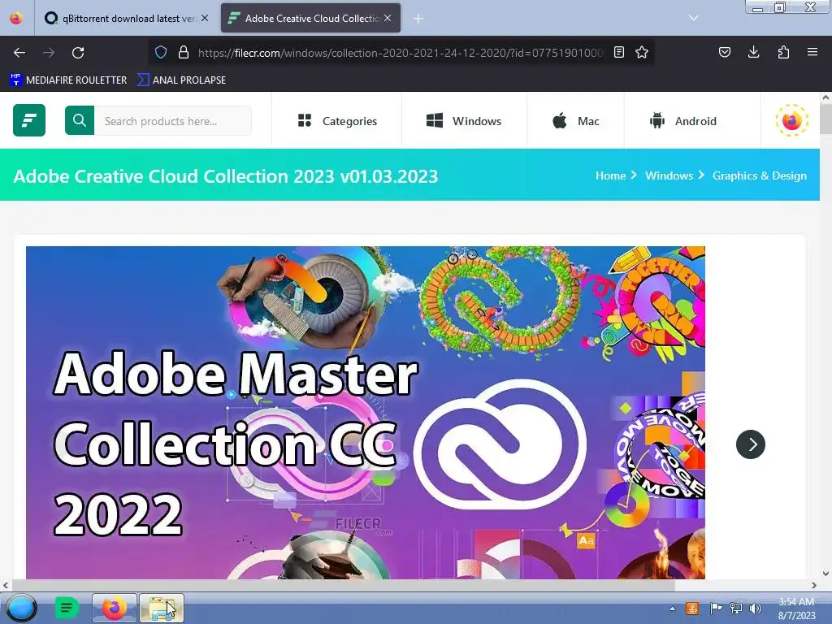
Task: Open MEDIAFIRE ROULETTER bookmark
Action: coord(68,80)
